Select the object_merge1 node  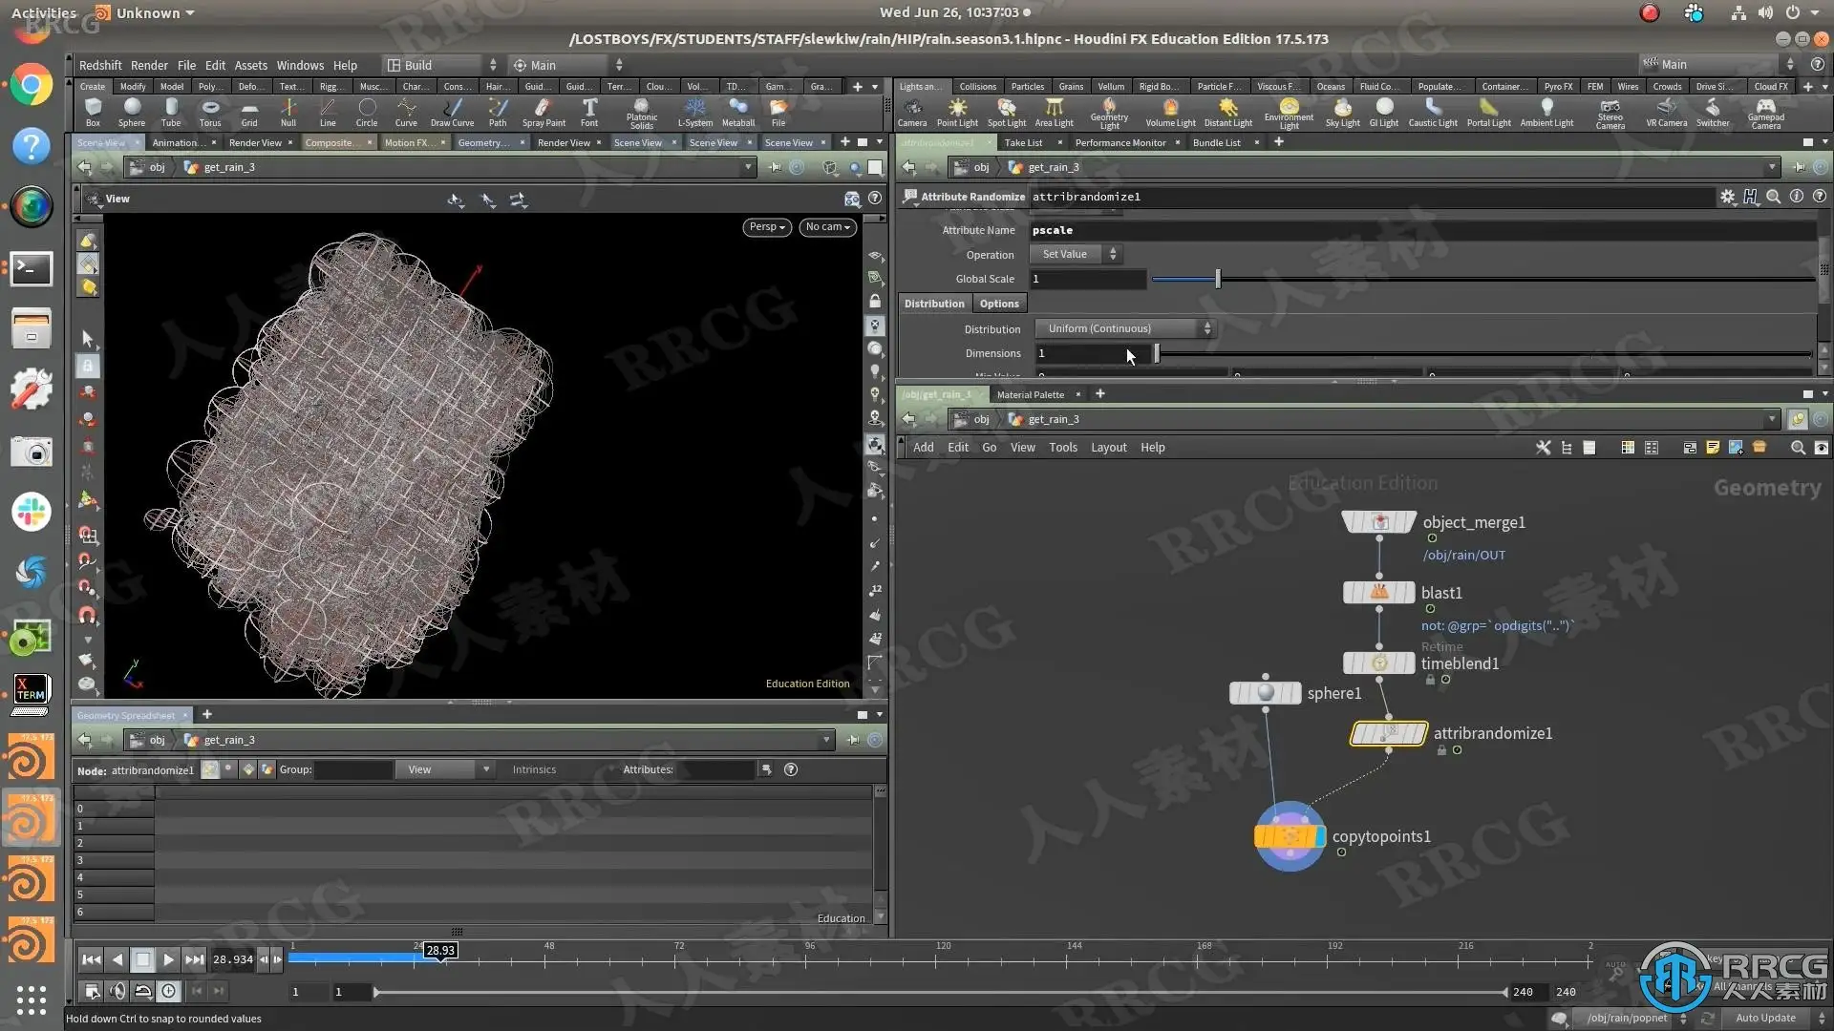(x=1379, y=522)
